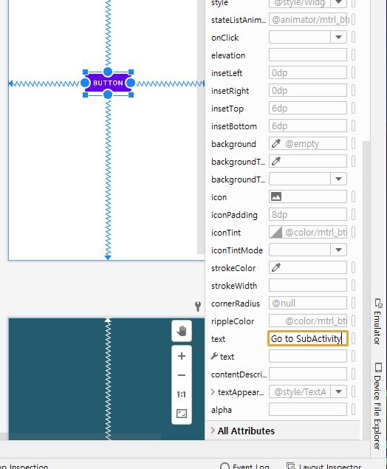
Task: Open the onClick dropdown
Action: (x=338, y=38)
